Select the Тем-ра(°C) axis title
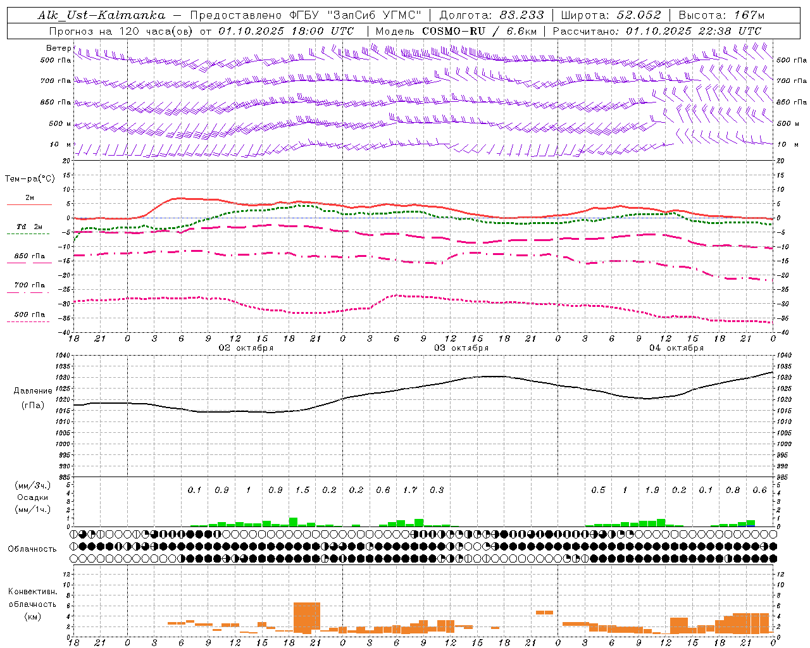The height and width of the screenshot is (648, 810). coord(30,179)
